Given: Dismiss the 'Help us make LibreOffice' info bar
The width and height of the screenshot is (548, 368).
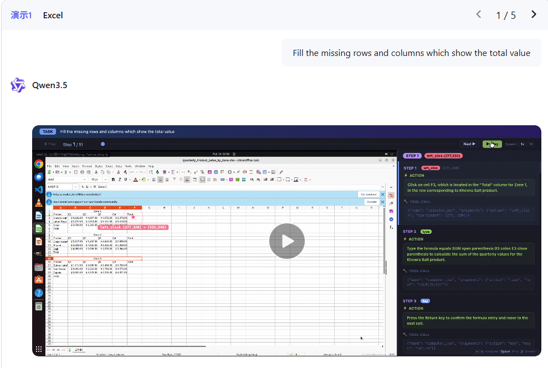Looking at the screenshot, I should click(x=382, y=195).
